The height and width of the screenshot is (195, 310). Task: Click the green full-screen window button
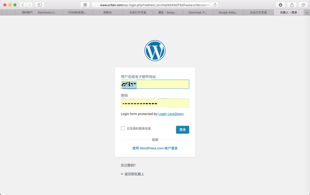pyautogui.click(x=15, y=5)
